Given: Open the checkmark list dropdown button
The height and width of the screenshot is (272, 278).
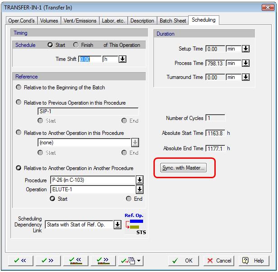Looking at the screenshot, I should [131, 261].
